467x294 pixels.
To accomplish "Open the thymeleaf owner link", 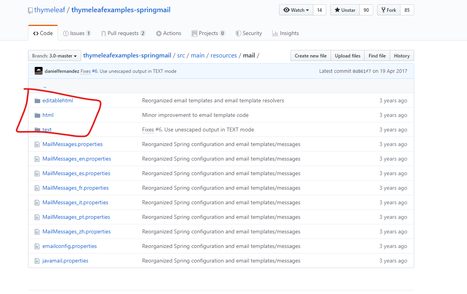I will coord(49,10).
